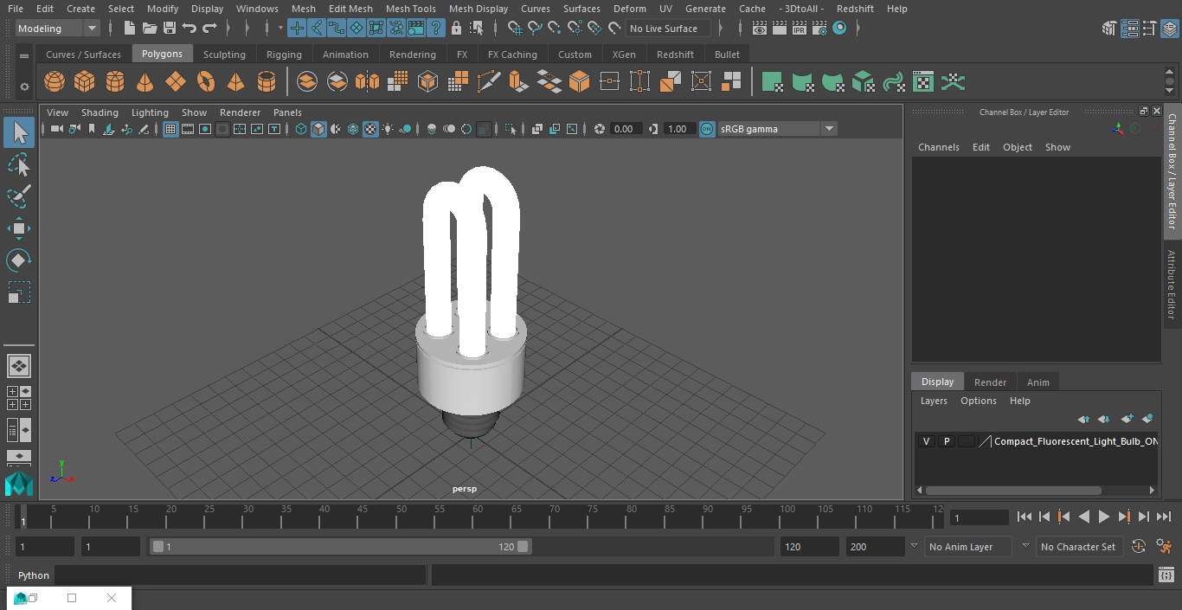The image size is (1182, 610).
Task: Redo the action via toolbar arrow
Action: tap(209, 29)
